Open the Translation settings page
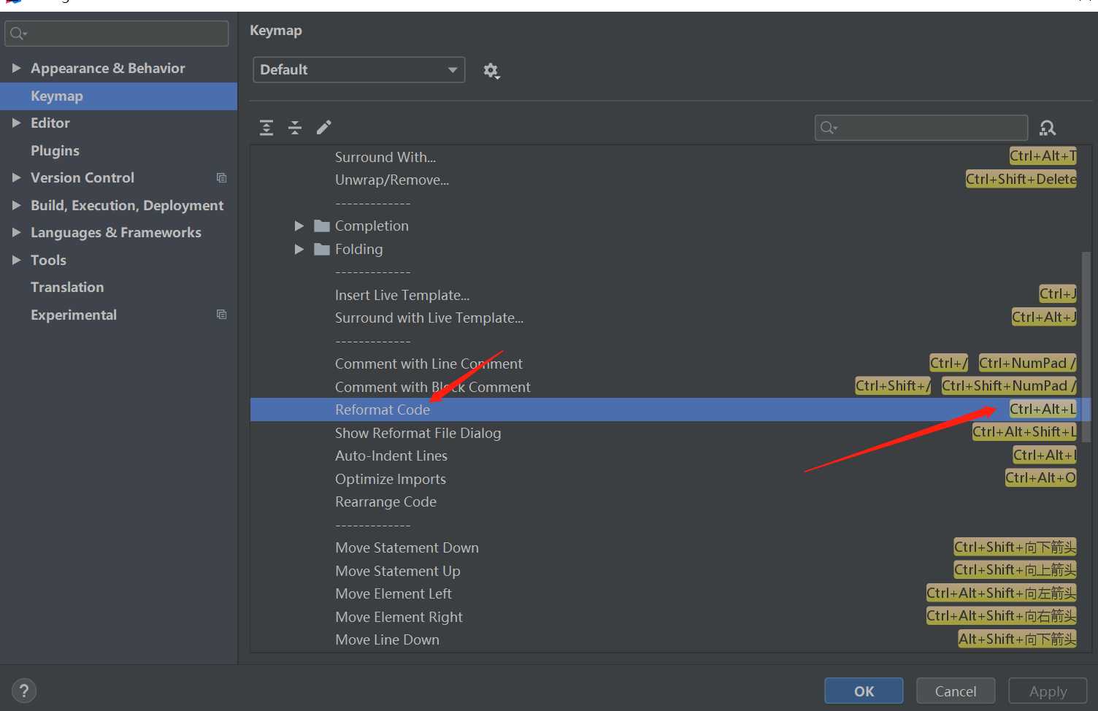Image resolution: width=1098 pixels, height=711 pixels. coord(67,287)
